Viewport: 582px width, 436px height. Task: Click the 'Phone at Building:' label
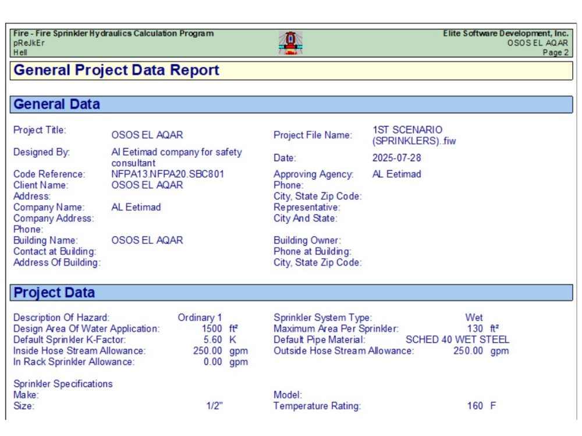pos(313,251)
